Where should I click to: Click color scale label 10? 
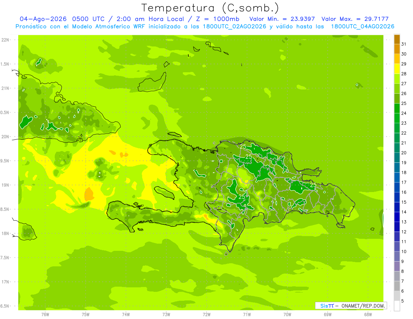(404, 252)
